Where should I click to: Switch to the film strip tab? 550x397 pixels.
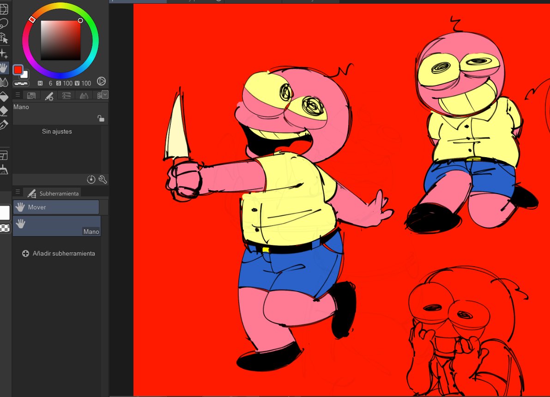point(99,96)
